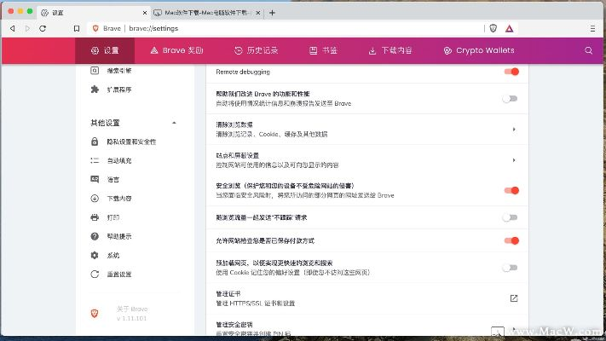
Task: Open the Crypto Wallets tab
Action: coord(479,50)
